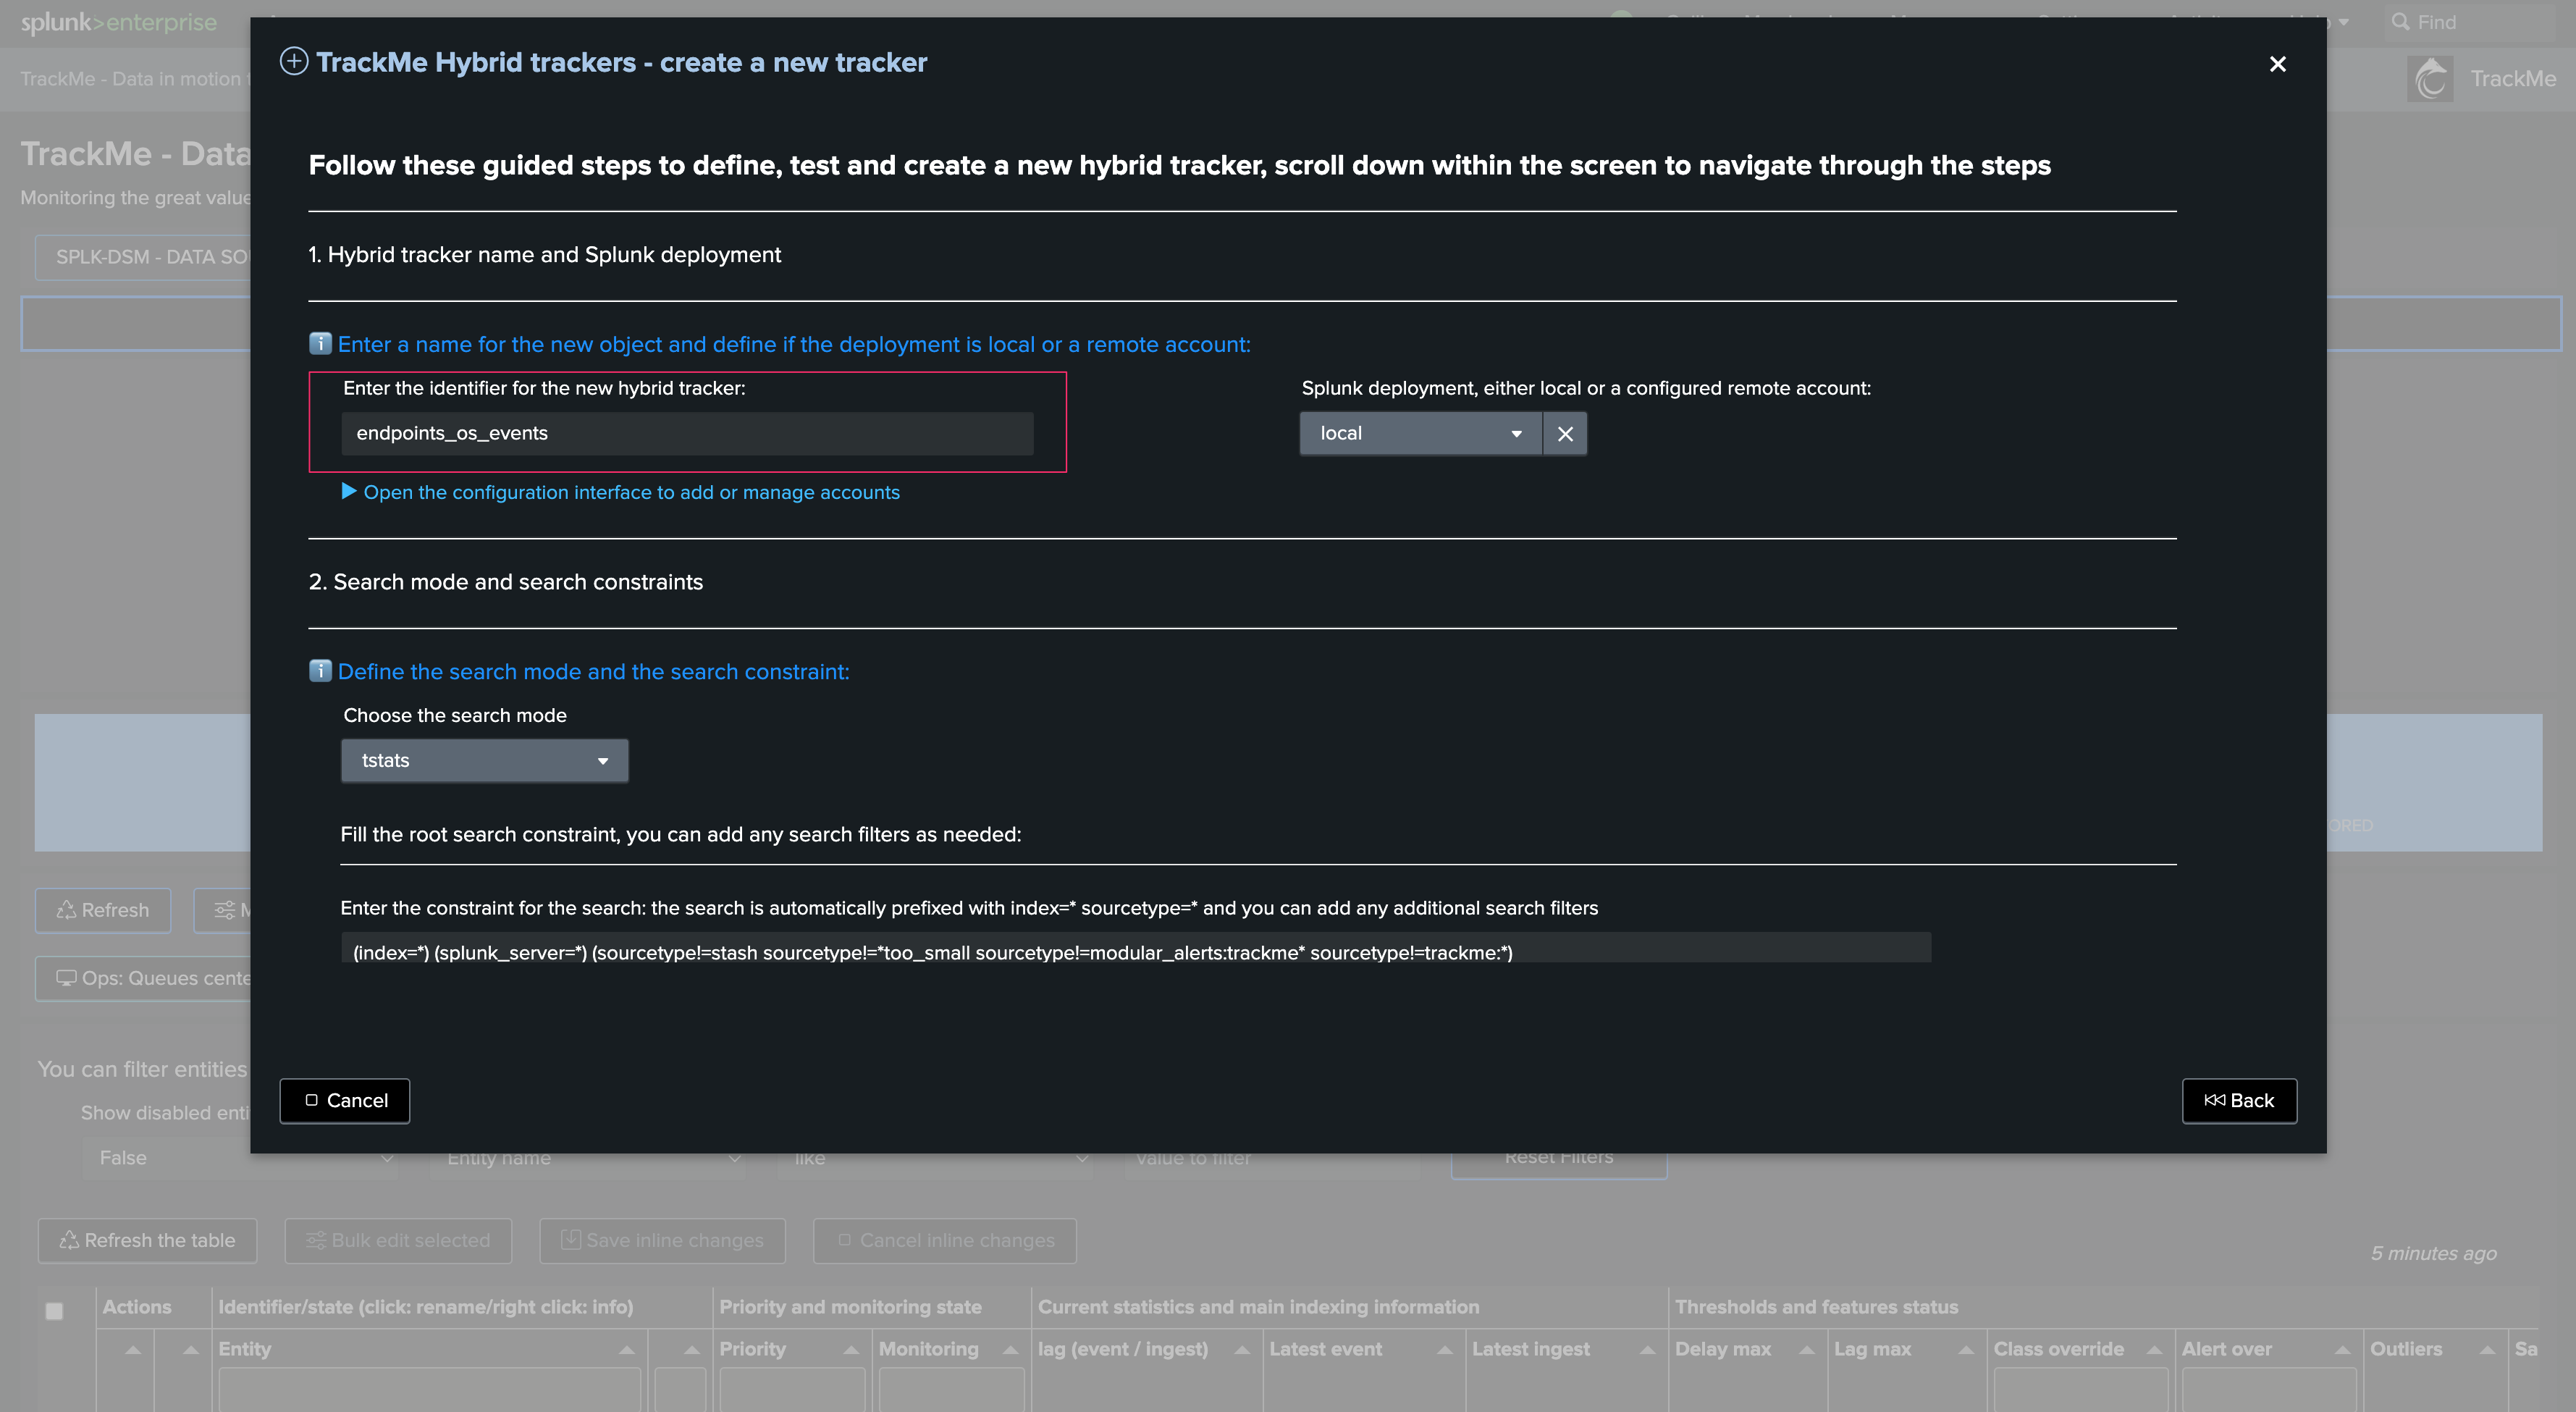Close the hybrid tracker dialog with X

point(2277,64)
